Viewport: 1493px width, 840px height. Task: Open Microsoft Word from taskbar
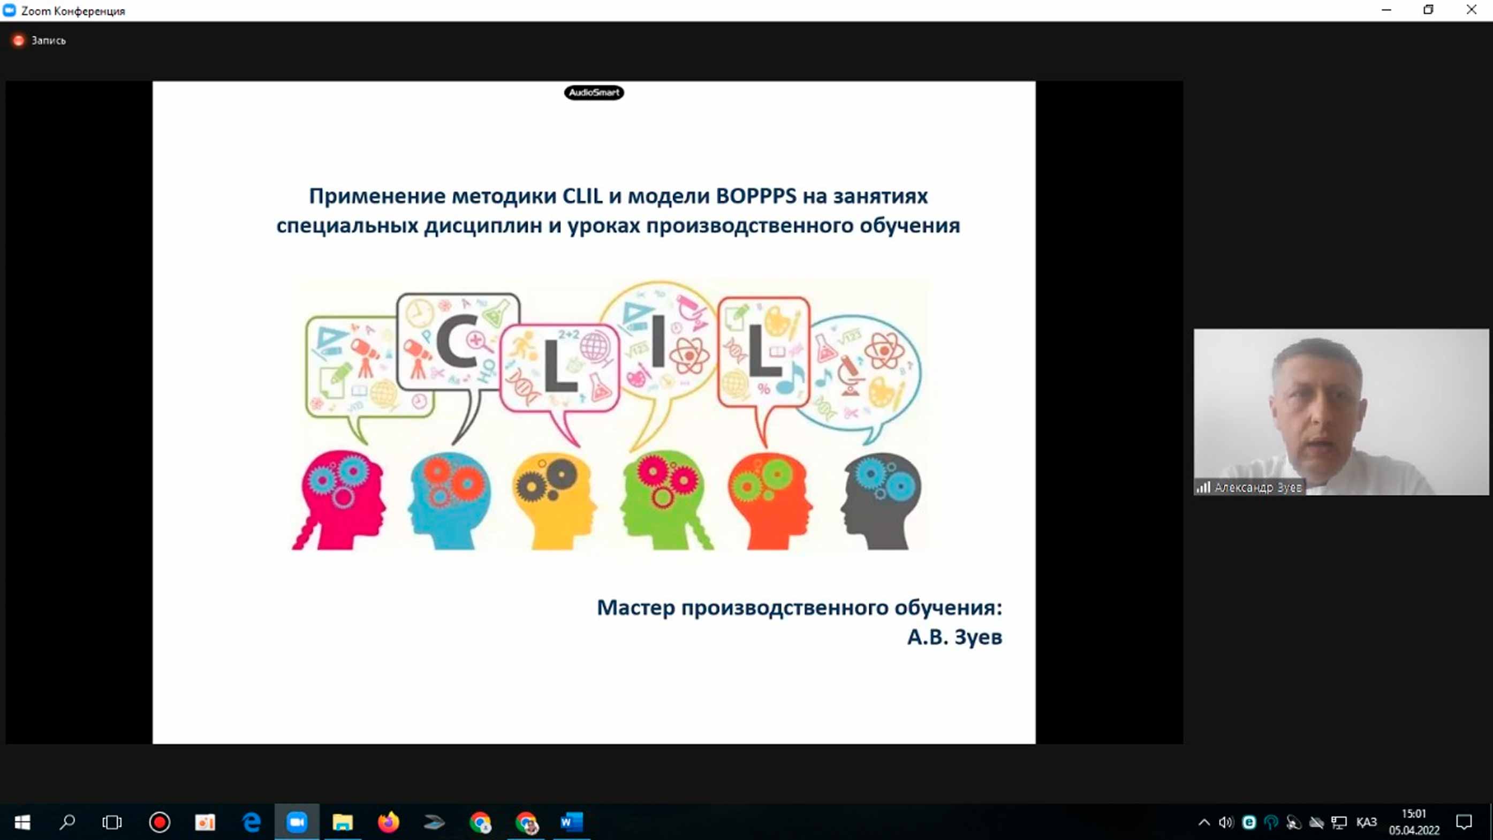[x=572, y=822]
